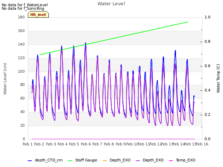Click the 0.4 right axis tick label
The image size is (223, 167).
(x=207, y=90)
